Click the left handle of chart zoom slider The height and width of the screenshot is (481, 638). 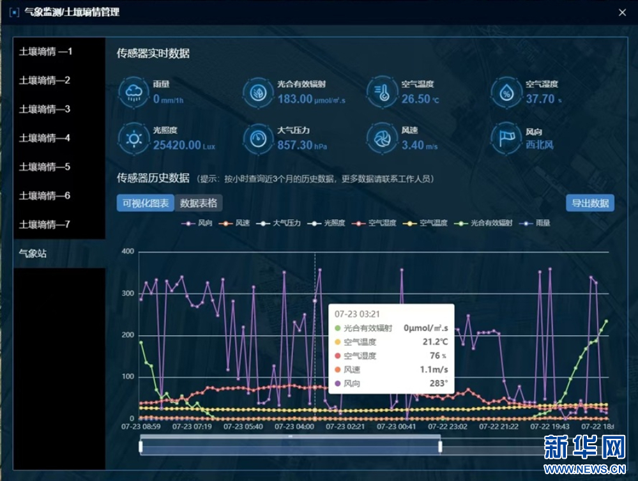pos(141,447)
